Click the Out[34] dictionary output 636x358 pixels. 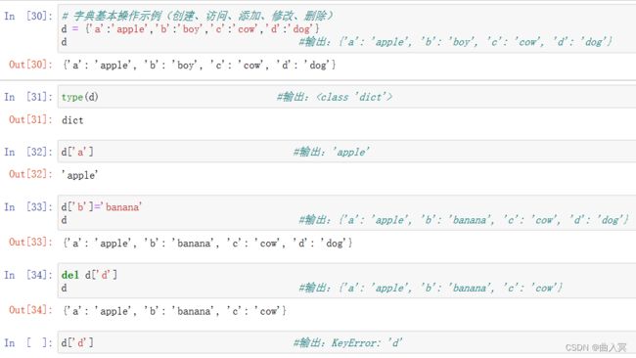[174, 311]
